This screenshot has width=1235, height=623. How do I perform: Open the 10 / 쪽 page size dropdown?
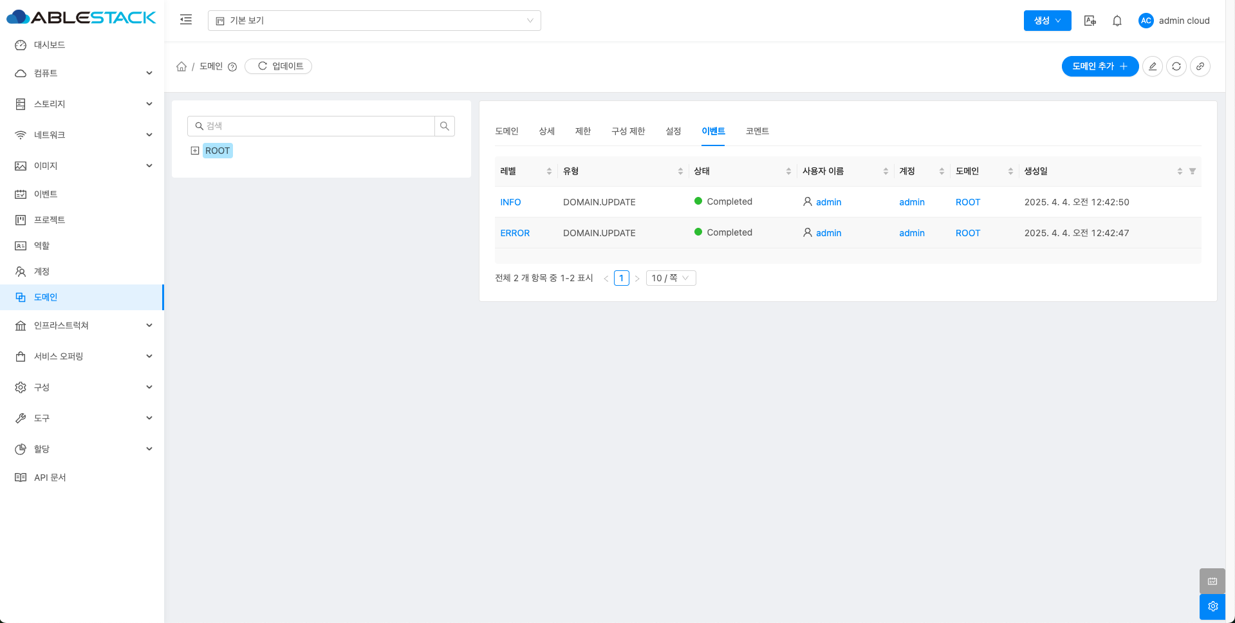(671, 278)
